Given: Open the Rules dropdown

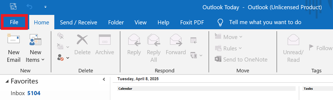Looking at the screenshot, I should (228, 48).
